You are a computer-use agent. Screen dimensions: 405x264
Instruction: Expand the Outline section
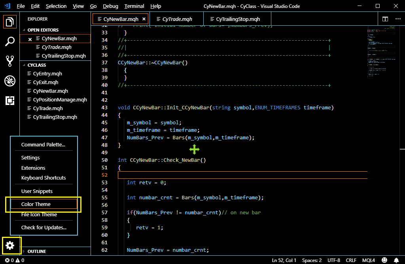point(37,251)
